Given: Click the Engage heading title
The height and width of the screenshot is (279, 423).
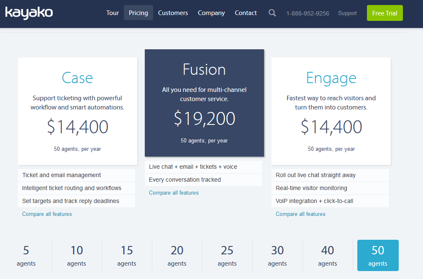Looking at the screenshot, I should (x=331, y=79).
